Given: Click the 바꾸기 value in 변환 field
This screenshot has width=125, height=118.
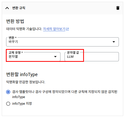Looking at the screenshot, I should (13, 42).
